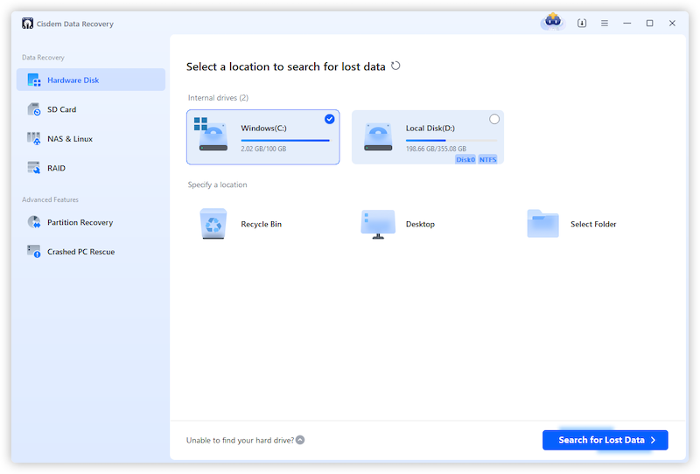Choose the Recycle Bin icon

click(213, 224)
